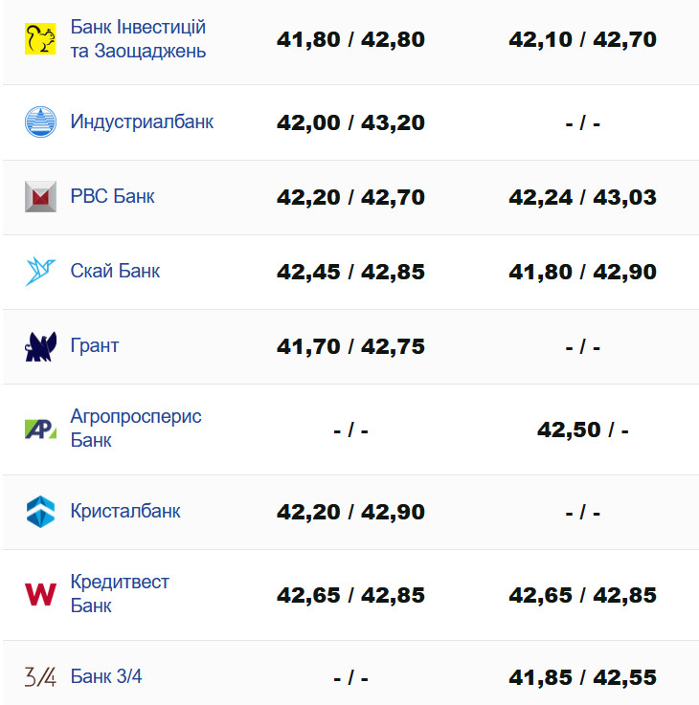
Task: Follow the РВС Банк link
Action: [112, 197]
